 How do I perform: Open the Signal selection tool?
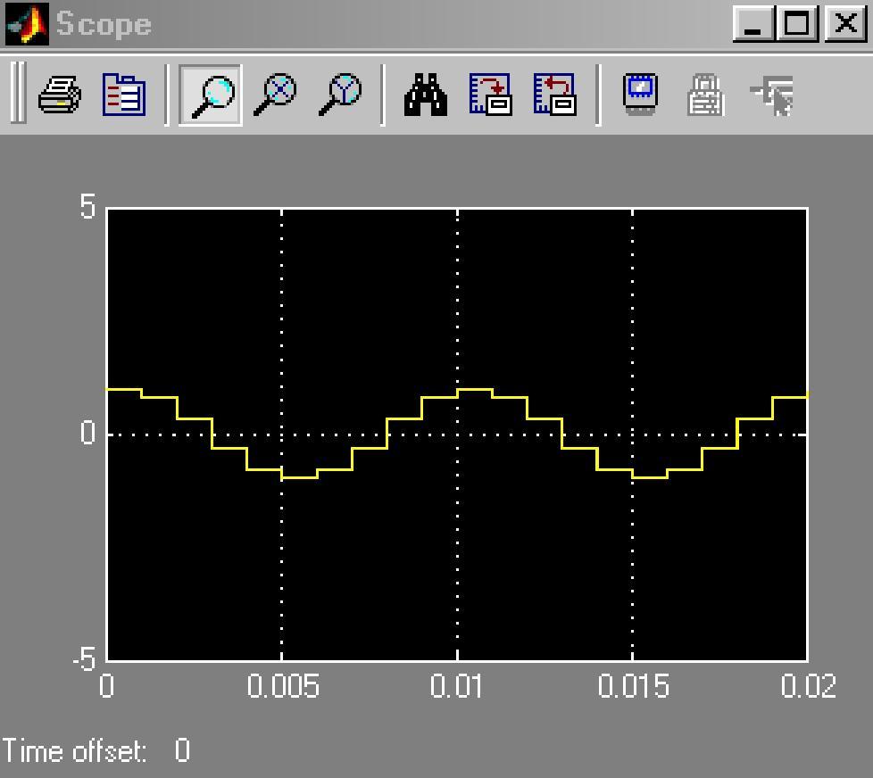pos(771,94)
